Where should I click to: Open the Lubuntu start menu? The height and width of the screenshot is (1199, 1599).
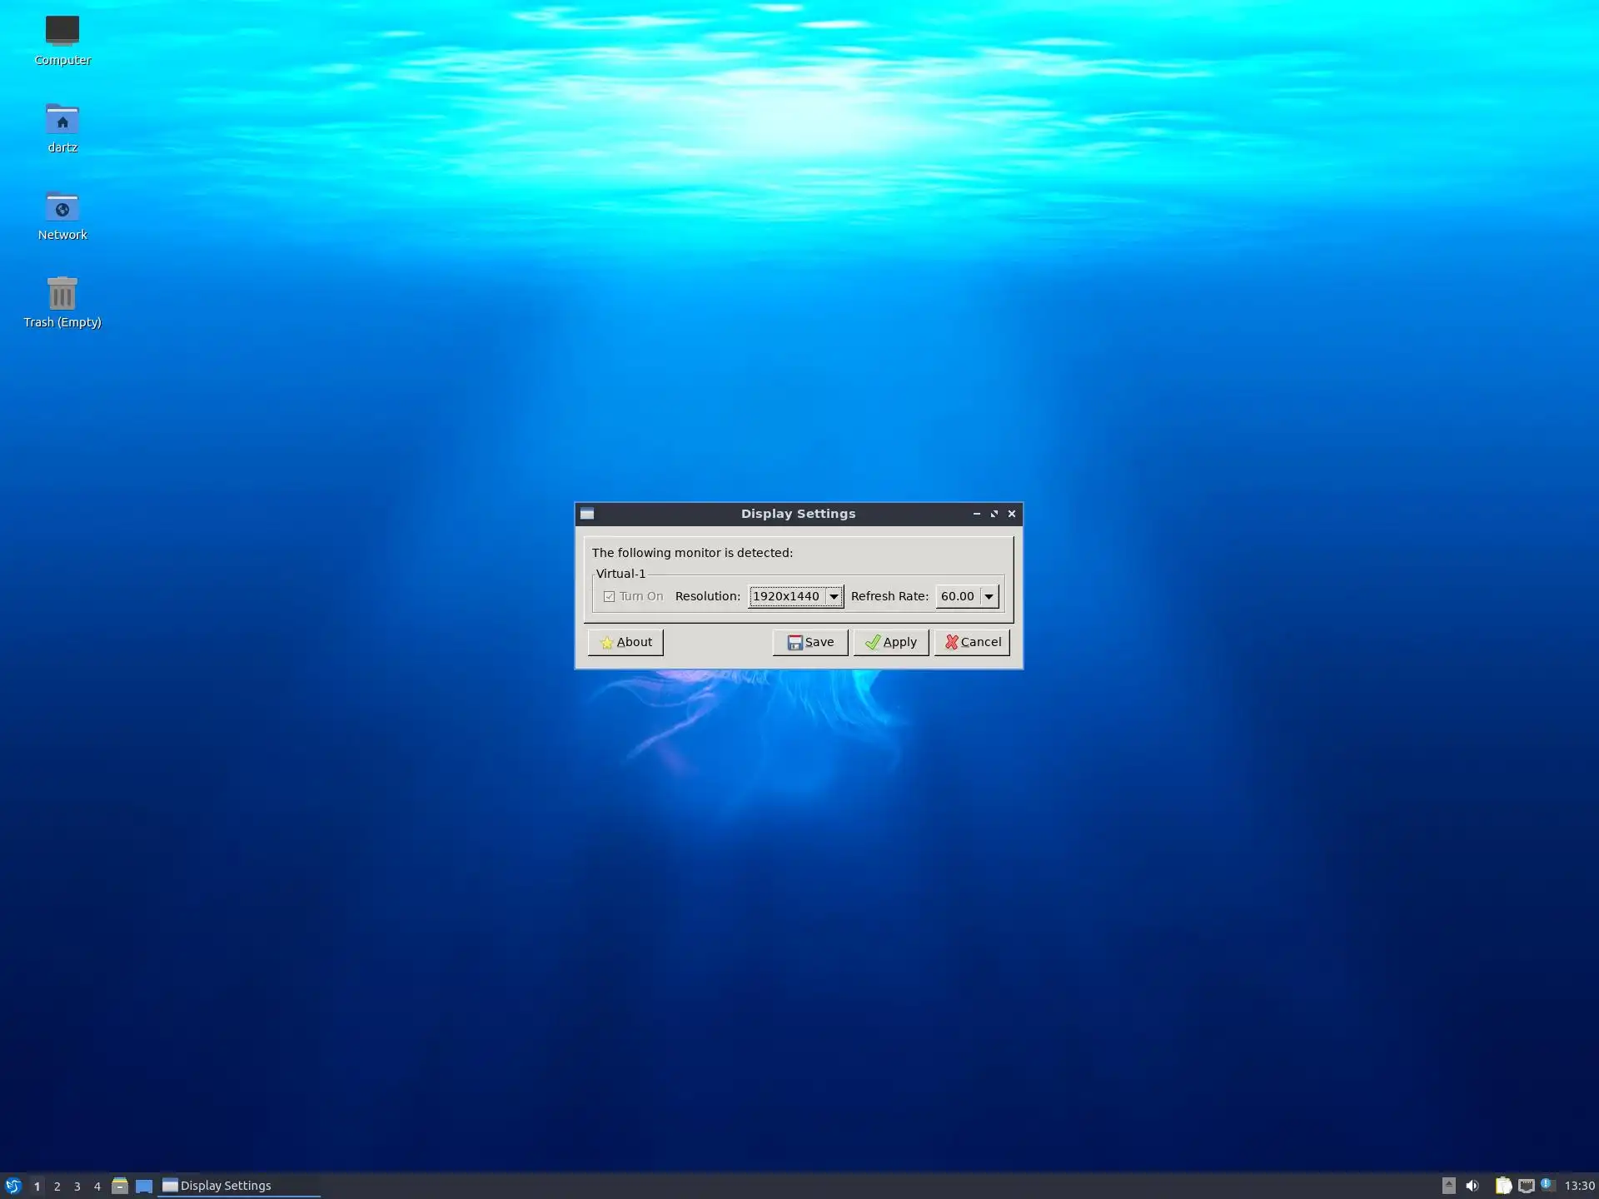(x=12, y=1186)
